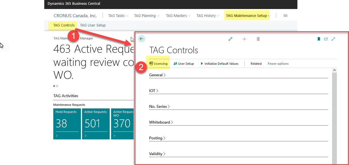The width and height of the screenshot is (349, 165).
Task: Switch to the TAG User Setup tab
Action: (x=93, y=25)
